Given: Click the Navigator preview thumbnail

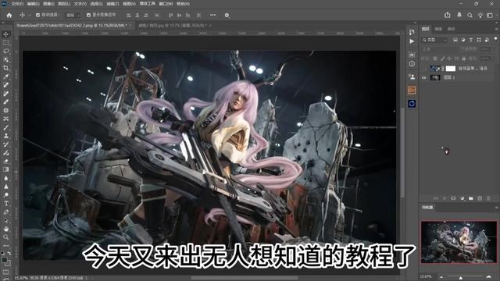Looking at the screenshot, I should point(459,242).
